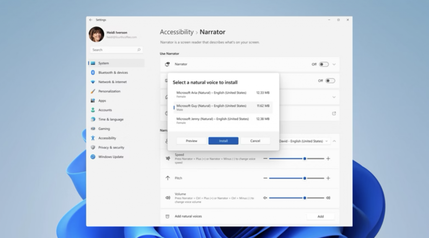Click the Search settings input field

click(116, 50)
